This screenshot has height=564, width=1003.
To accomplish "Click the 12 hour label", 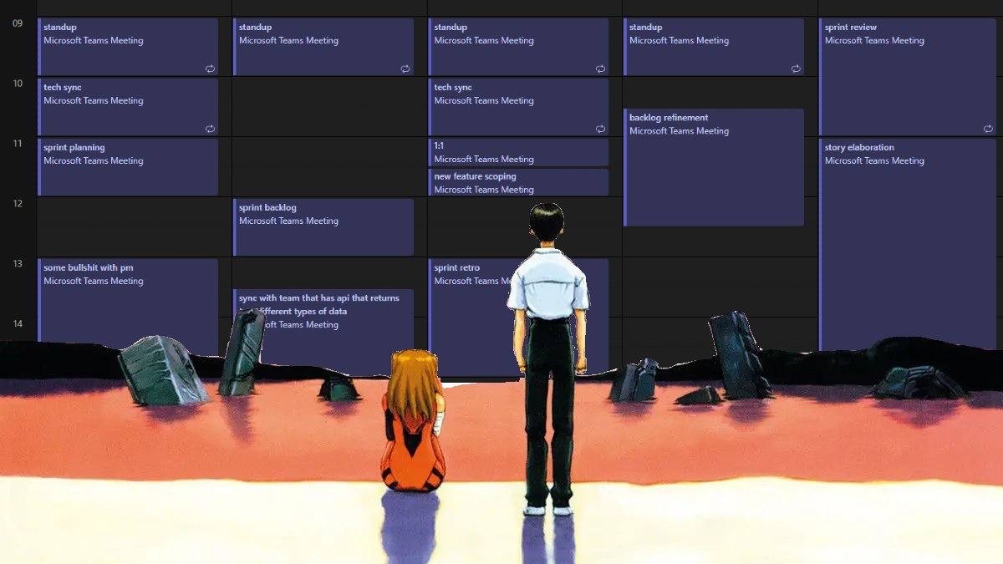I will pos(17,204).
